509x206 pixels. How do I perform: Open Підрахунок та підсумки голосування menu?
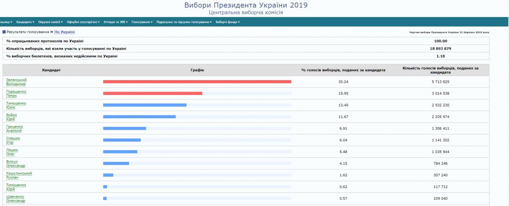184,22
